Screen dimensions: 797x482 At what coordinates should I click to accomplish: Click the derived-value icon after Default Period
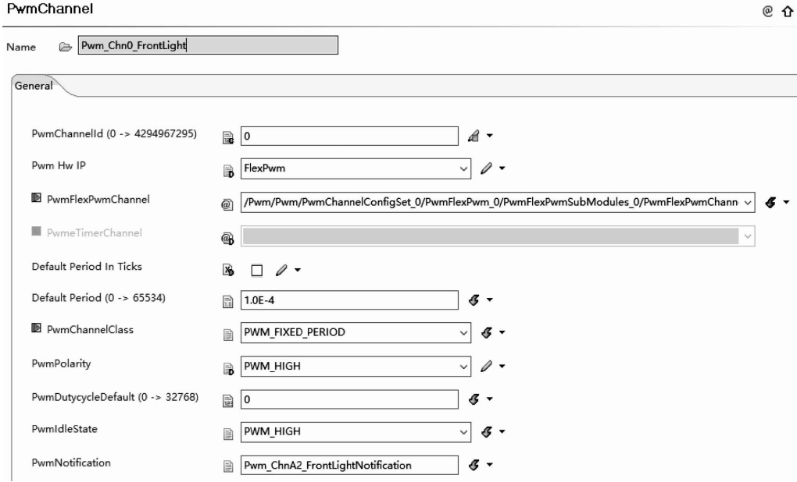474,299
